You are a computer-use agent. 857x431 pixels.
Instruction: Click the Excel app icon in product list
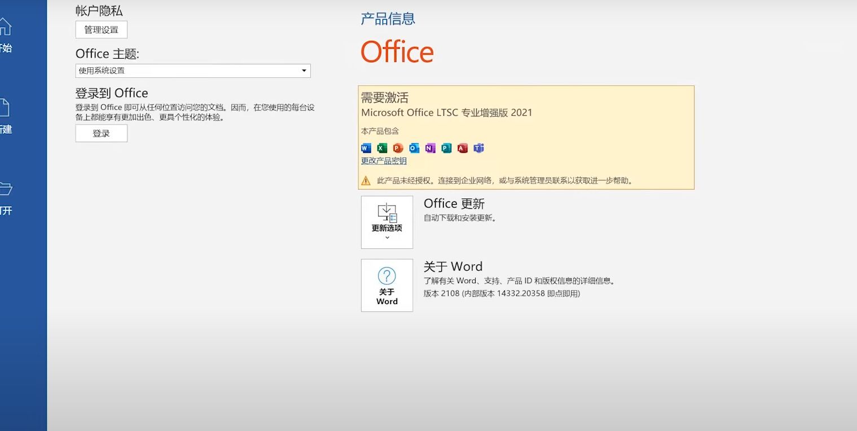(x=382, y=148)
